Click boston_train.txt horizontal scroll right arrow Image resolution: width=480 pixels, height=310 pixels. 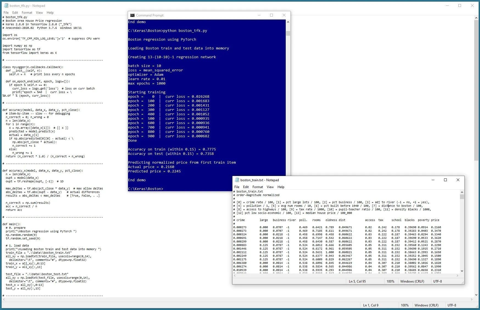pyautogui.click(x=457, y=276)
